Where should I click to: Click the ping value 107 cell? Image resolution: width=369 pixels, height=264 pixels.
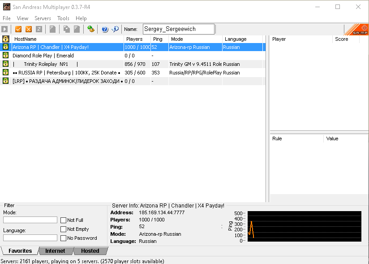tap(159, 64)
